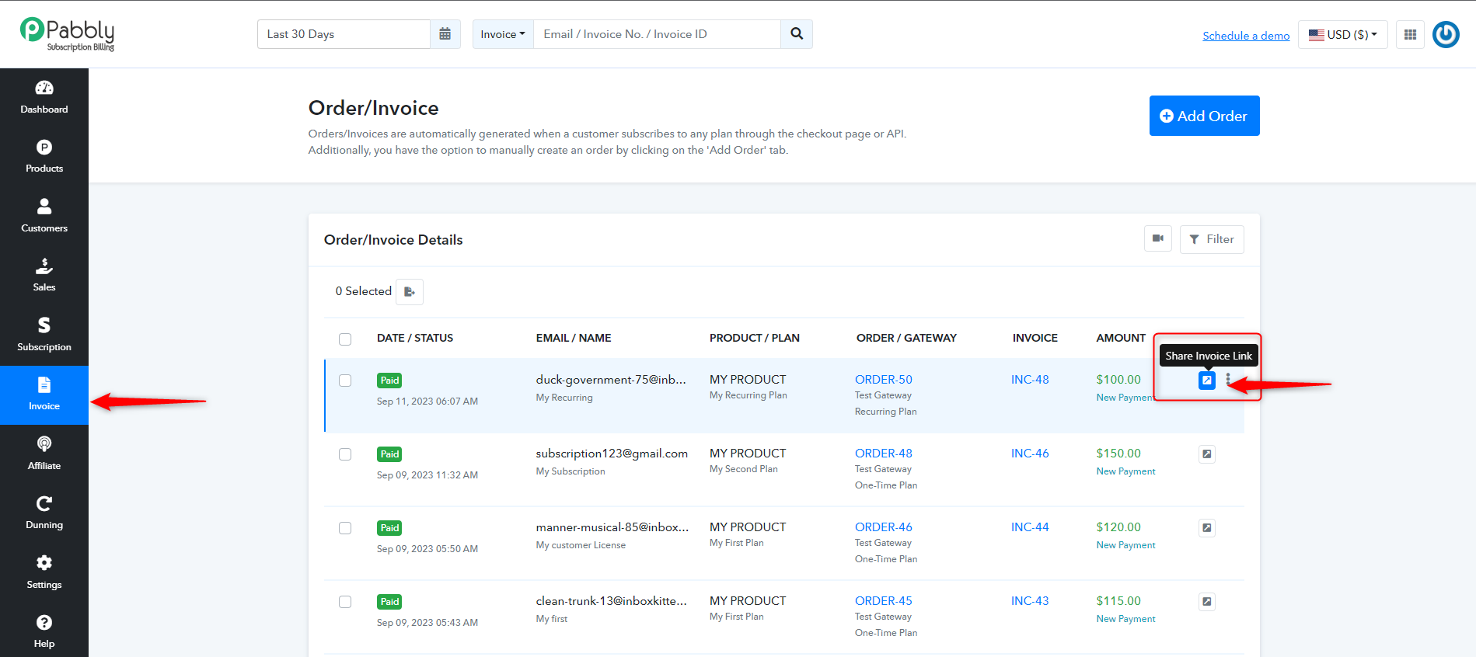Open the calendar date picker icon
The height and width of the screenshot is (657, 1476).
[445, 34]
